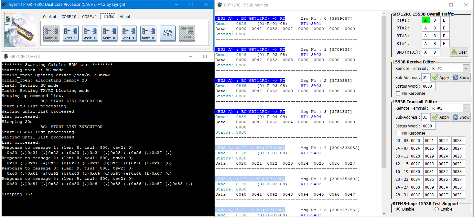The image size is (474, 218).
Task: Open the UART-0 traffic monitor icon
Action: pos(51,33)
